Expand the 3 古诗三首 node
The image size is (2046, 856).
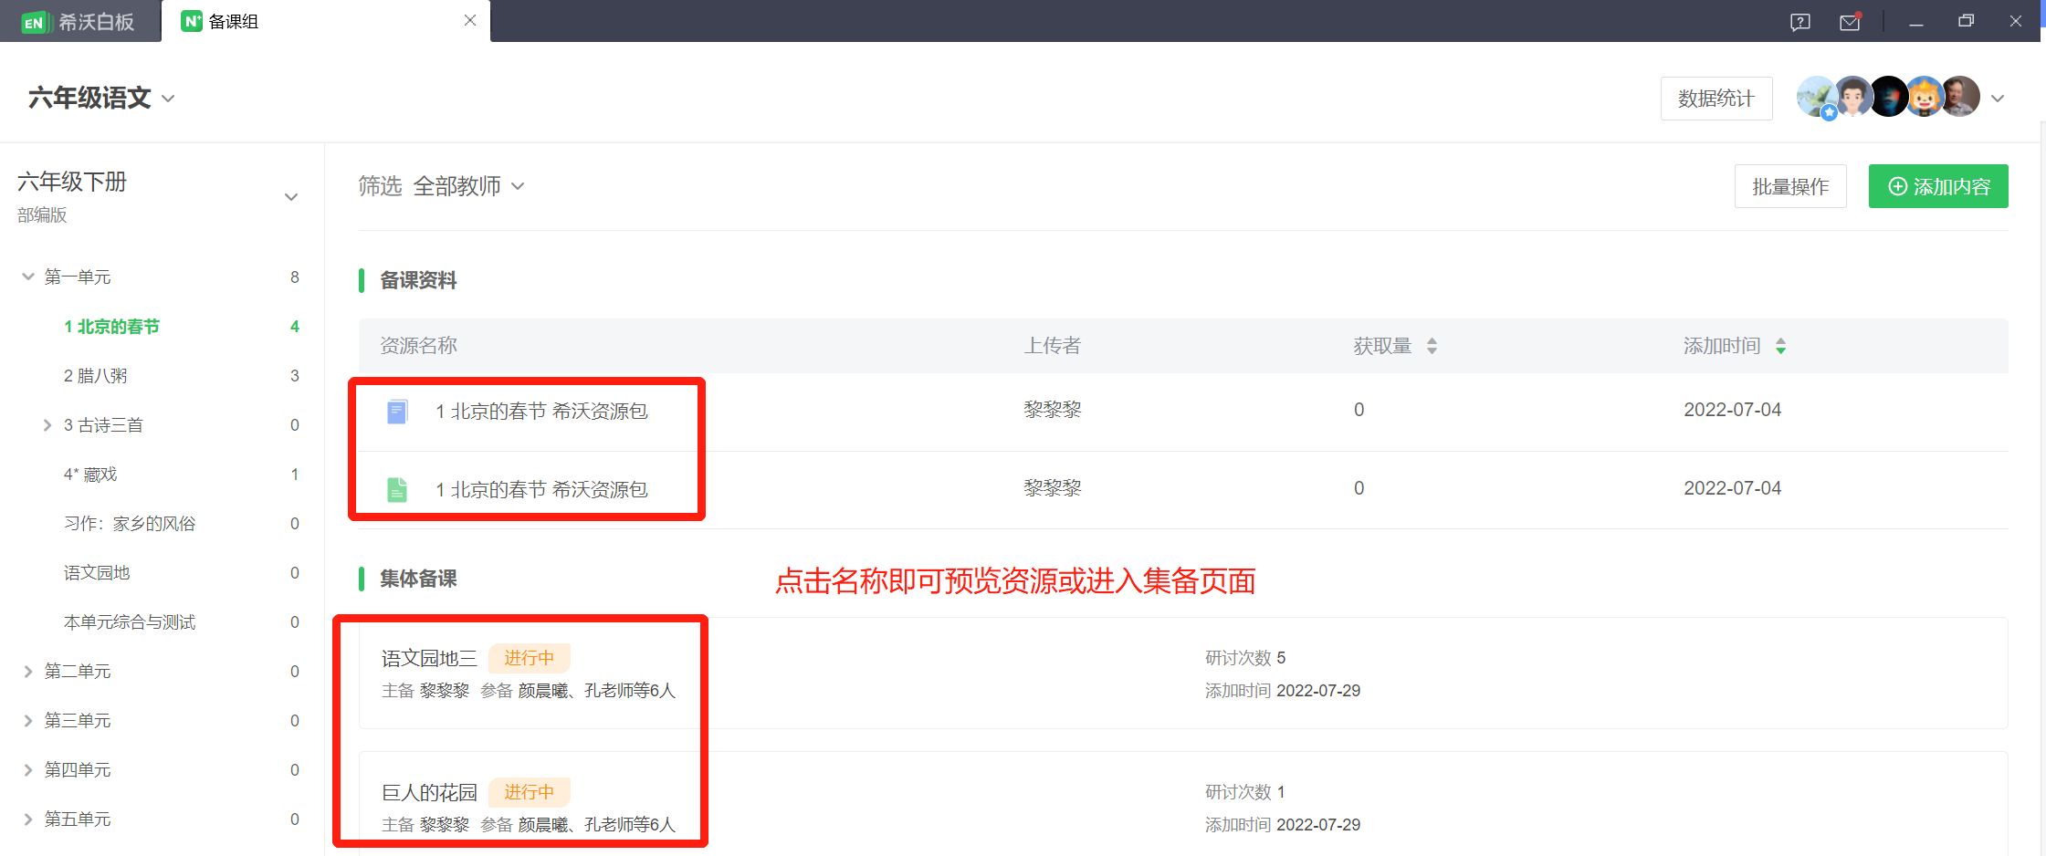pyautogui.click(x=47, y=425)
